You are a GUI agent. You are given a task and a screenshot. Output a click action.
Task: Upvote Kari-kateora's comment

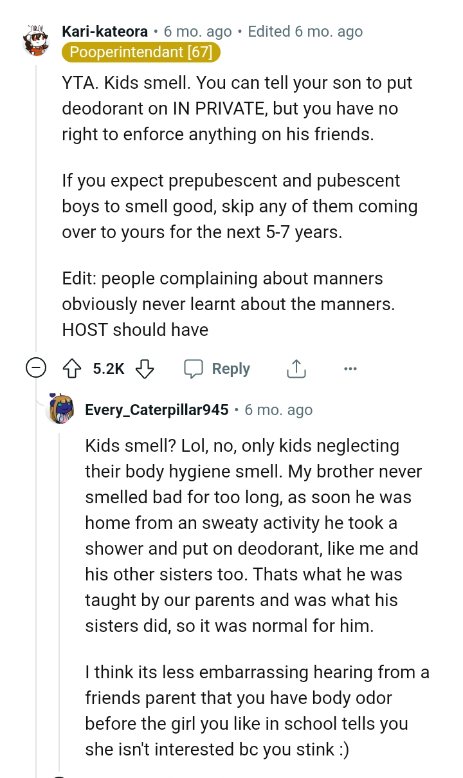click(73, 368)
